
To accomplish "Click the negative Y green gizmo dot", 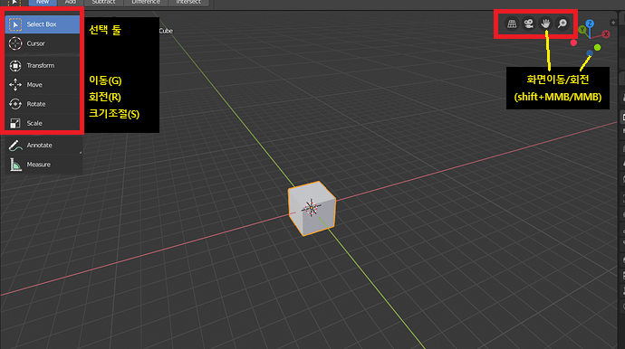I will tap(597, 47).
